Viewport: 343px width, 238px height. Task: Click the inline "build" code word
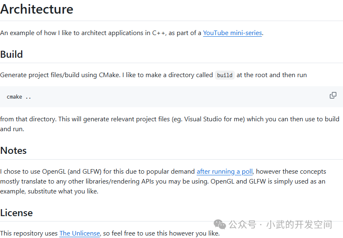225,75
